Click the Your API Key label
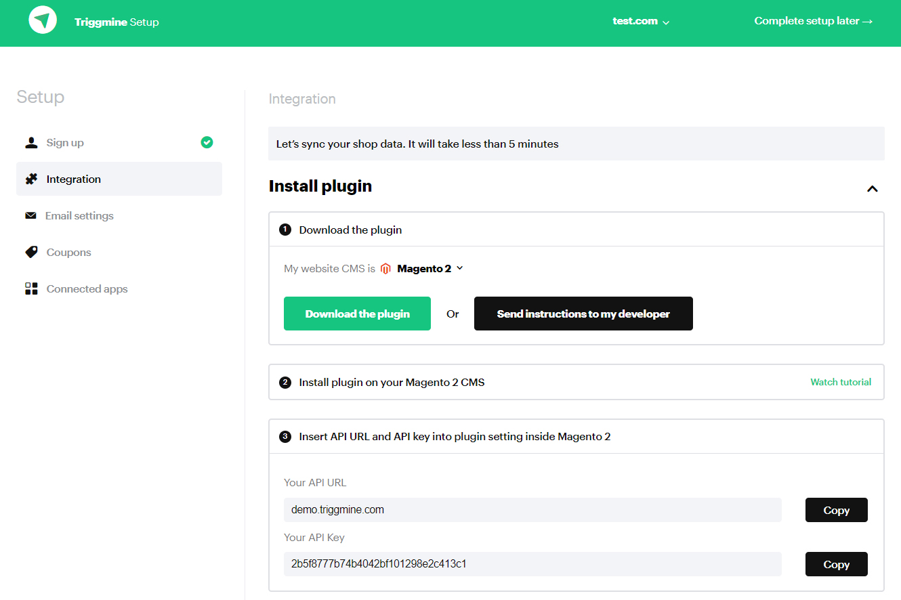 [x=314, y=537]
